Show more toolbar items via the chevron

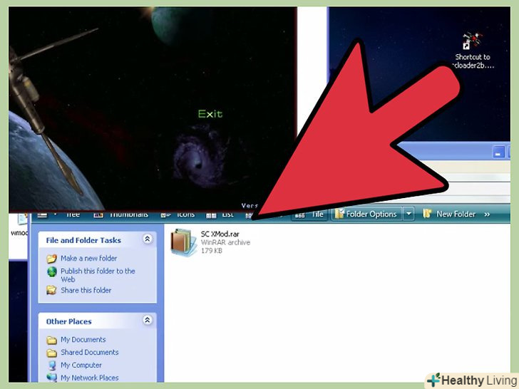tap(487, 214)
